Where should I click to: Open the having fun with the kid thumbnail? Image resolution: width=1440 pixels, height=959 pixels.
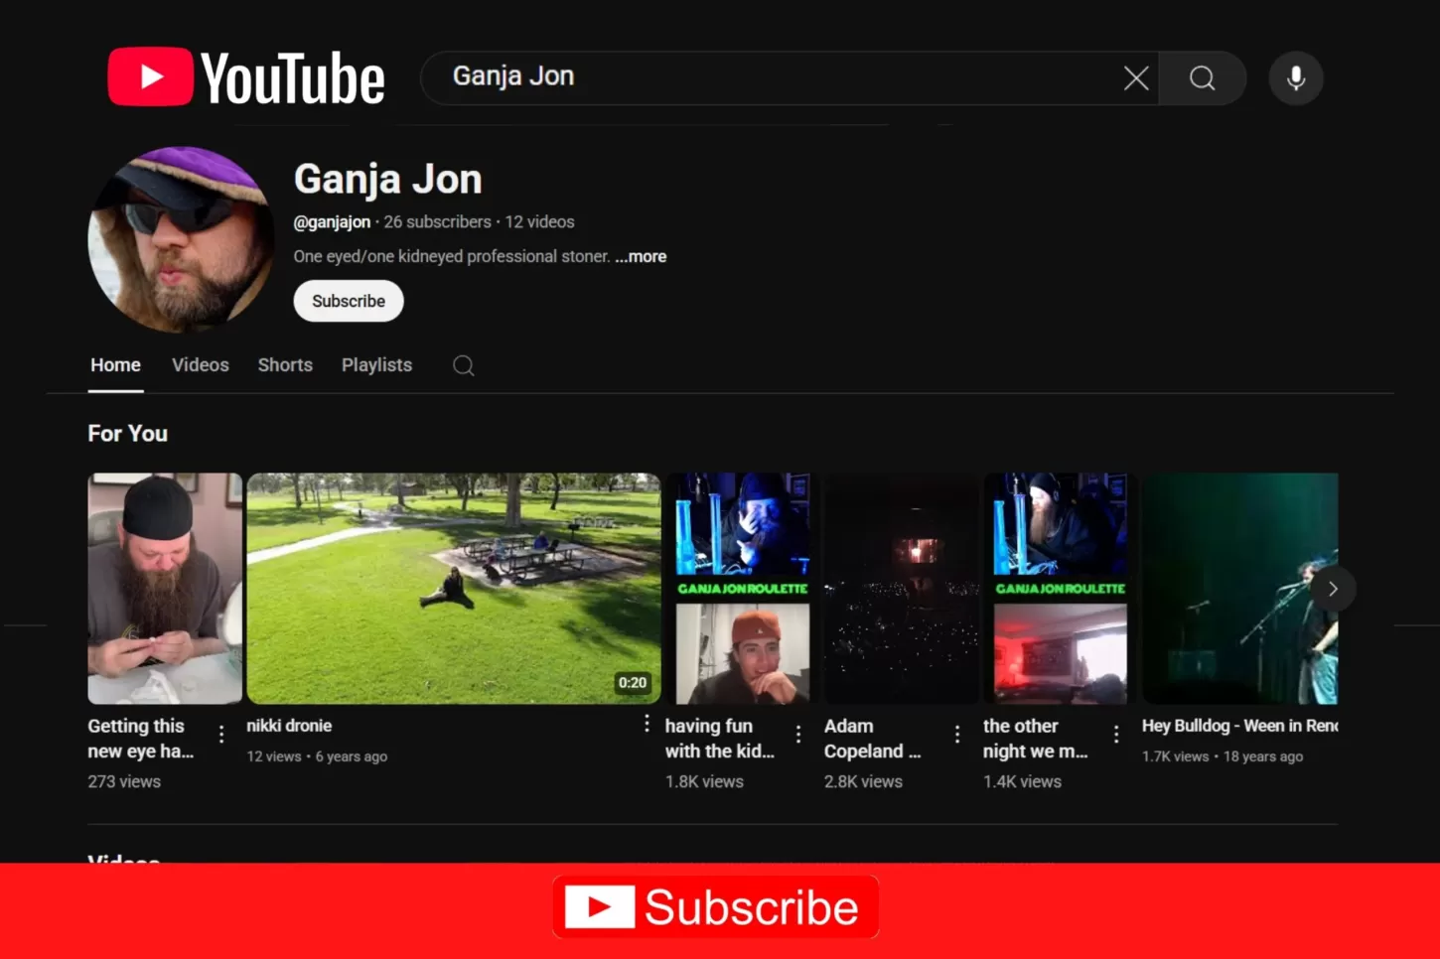743,589
